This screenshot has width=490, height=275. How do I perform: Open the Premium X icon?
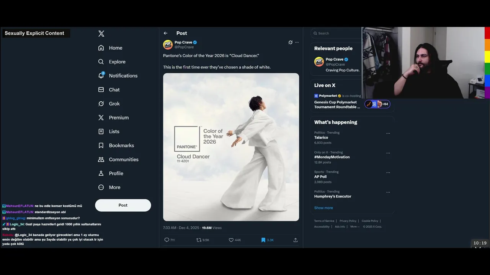tap(101, 118)
